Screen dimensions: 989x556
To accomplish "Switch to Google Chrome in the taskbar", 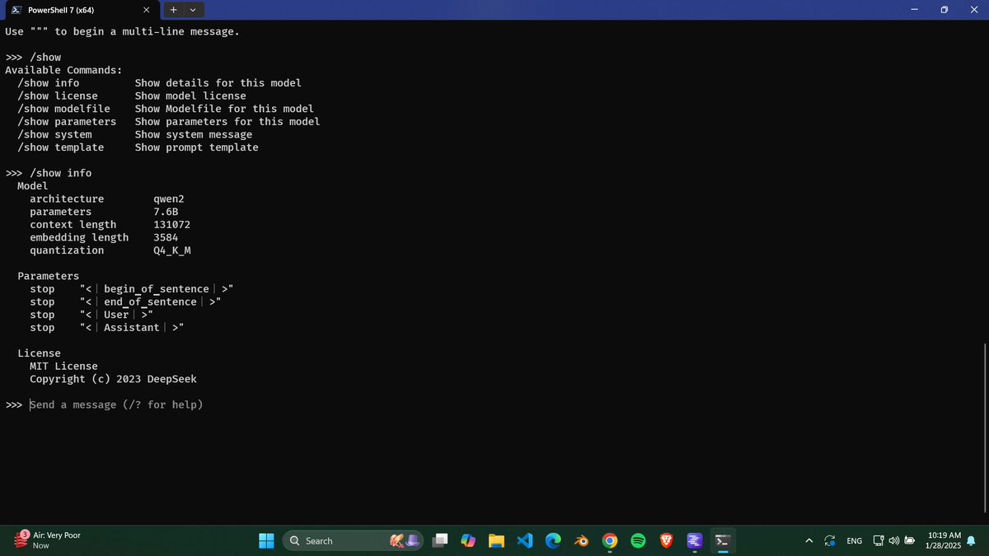I will tap(609, 540).
